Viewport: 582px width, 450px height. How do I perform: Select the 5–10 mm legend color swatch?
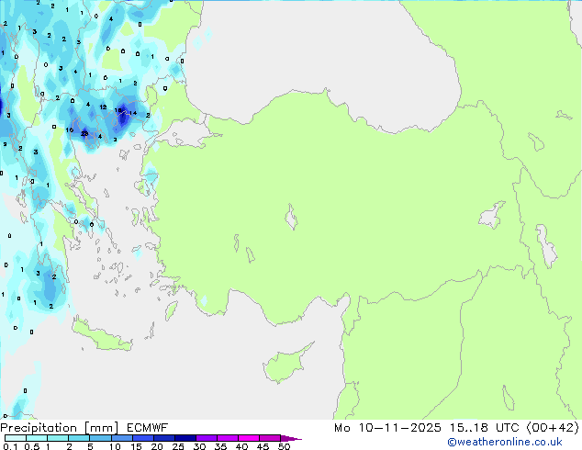coord(101,438)
